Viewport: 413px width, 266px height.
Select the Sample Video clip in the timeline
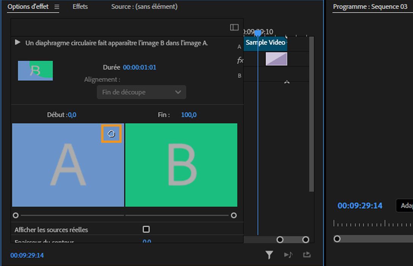point(265,43)
